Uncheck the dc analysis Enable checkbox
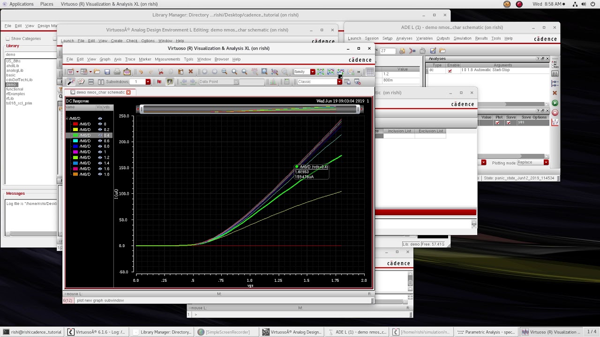 coord(450,71)
